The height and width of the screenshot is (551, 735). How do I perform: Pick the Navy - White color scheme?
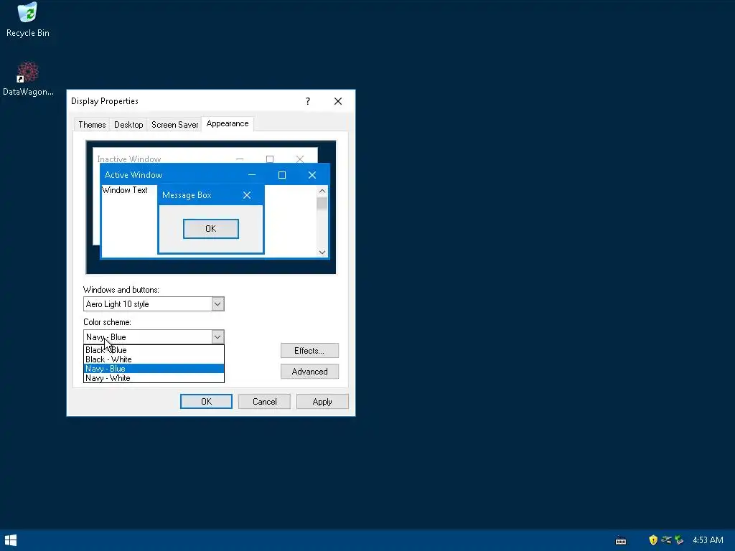[x=154, y=378]
